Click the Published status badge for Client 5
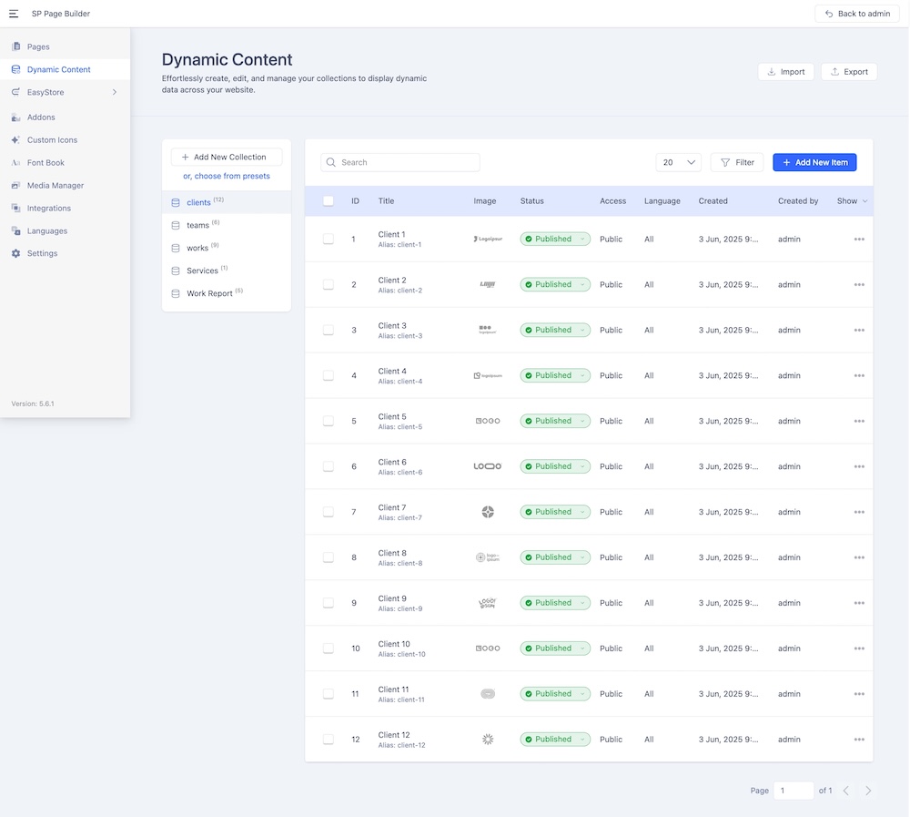Image resolution: width=910 pixels, height=817 pixels. point(555,422)
